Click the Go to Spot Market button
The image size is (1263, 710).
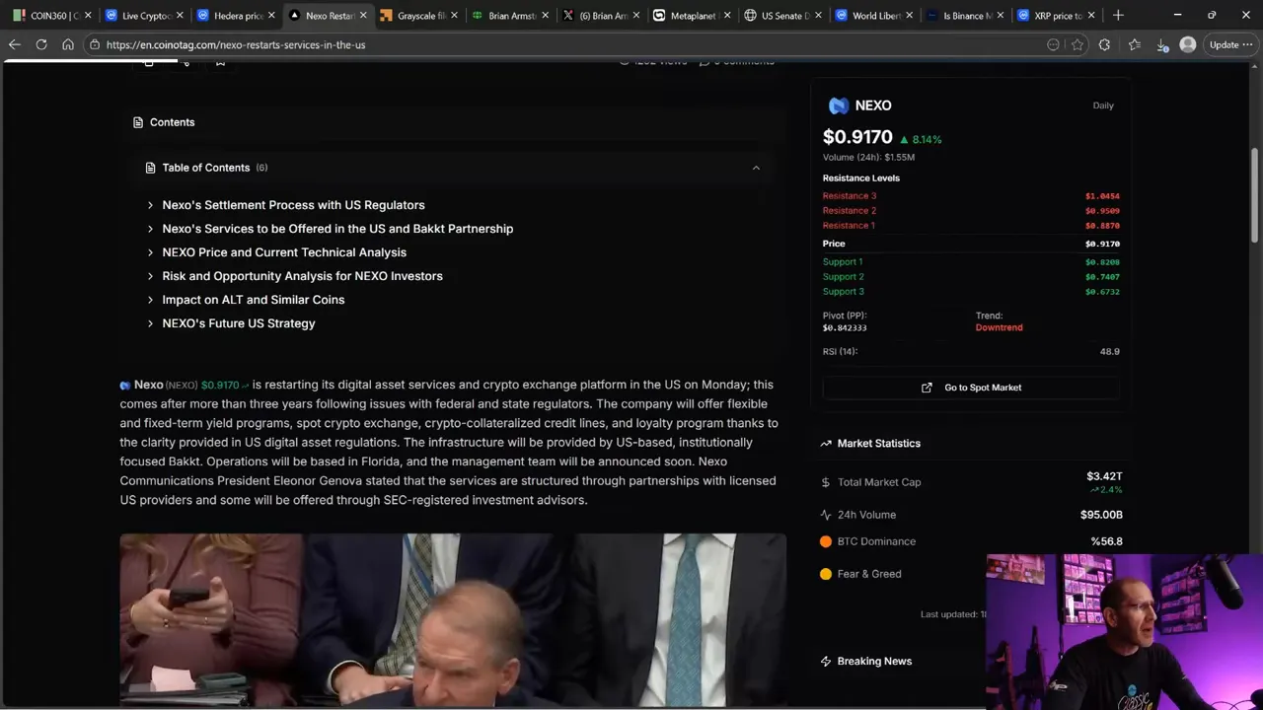pos(972,387)
